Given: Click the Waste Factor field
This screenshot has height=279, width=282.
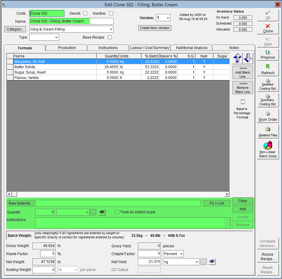Looking at the screenshot, I should point(48,254).
